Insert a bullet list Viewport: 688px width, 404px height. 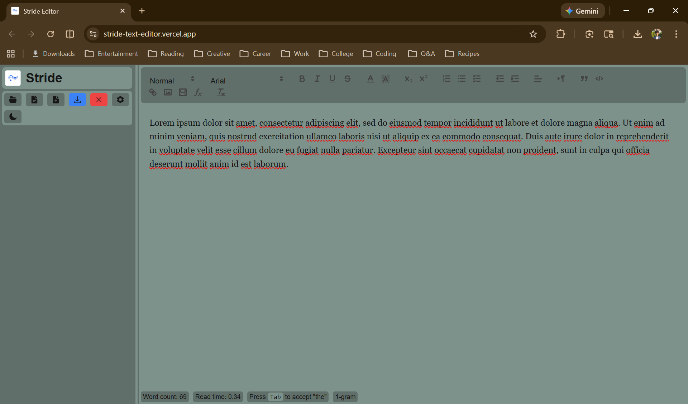coord(462,79)
